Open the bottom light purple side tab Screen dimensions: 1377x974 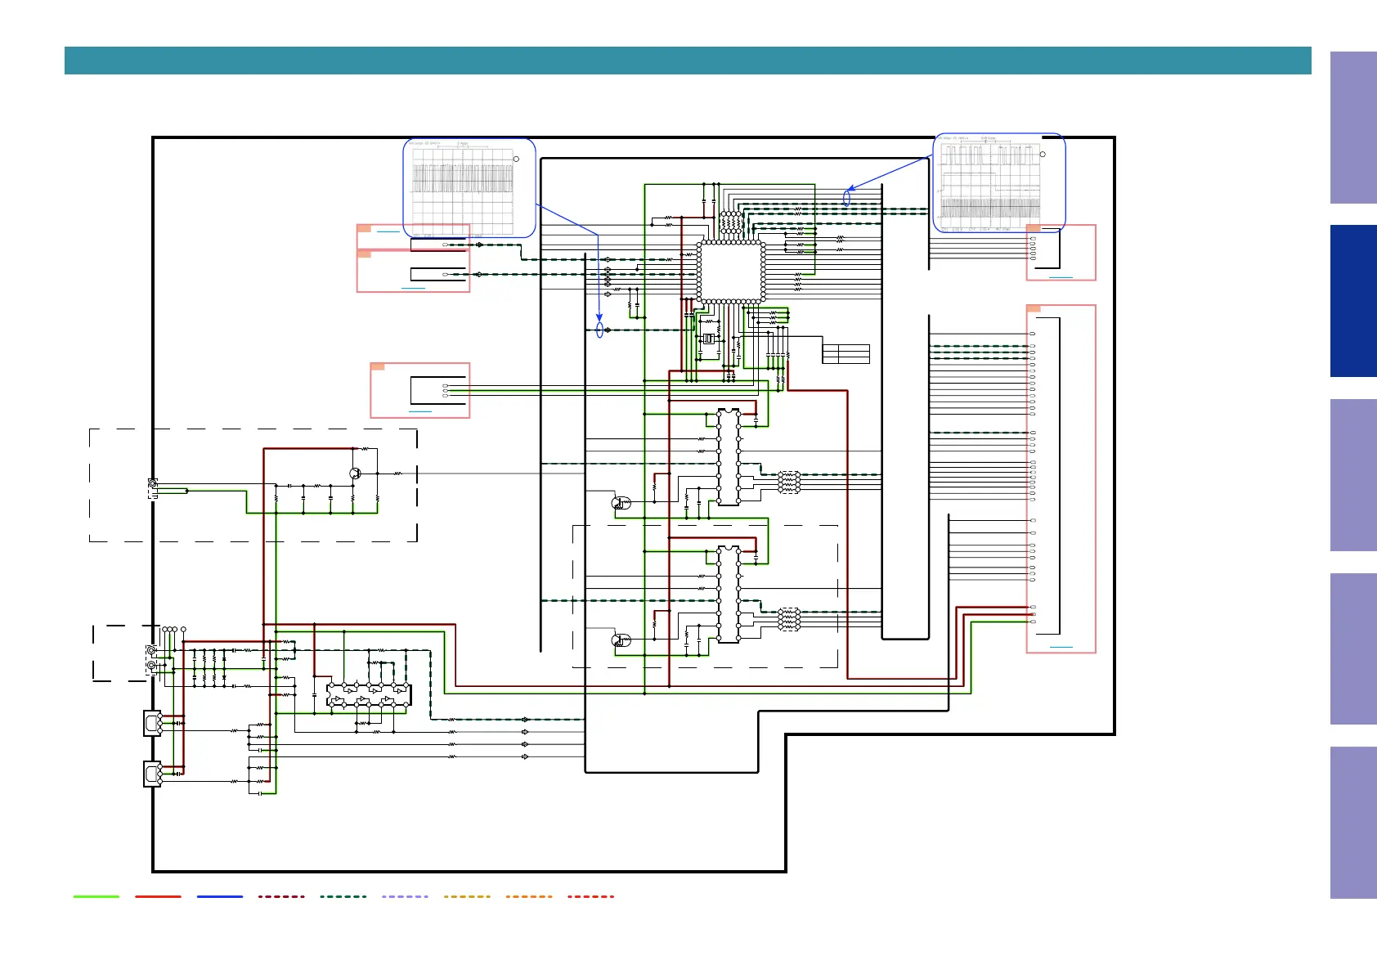point(1353,823)
